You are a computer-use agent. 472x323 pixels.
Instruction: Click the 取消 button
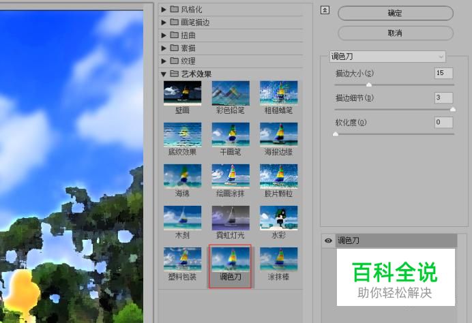click(x=396, y=33)
